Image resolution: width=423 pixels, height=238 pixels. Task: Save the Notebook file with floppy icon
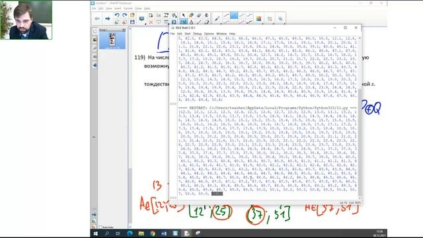132,22
